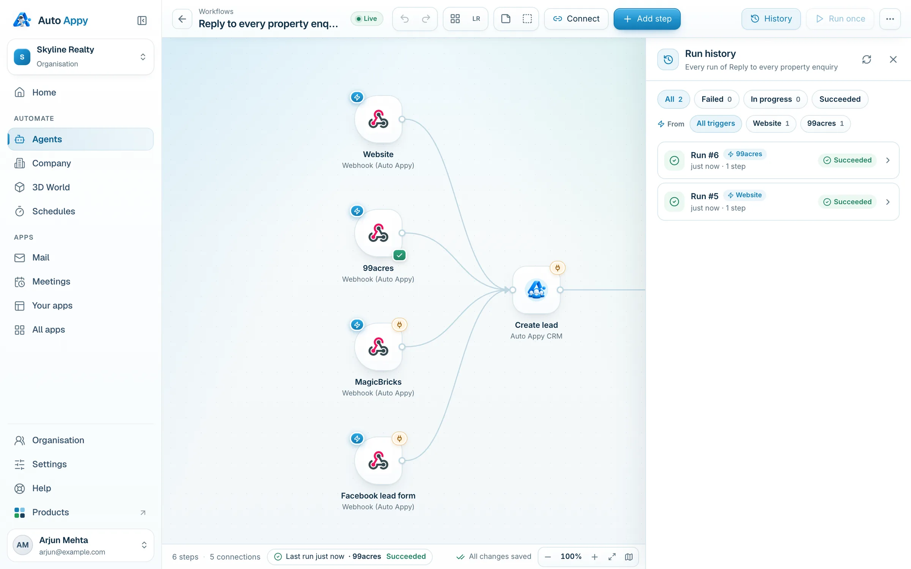Image resolution: width=911 pixels, height=569 pixels.
Task: Click the Connect button
Action: tap(576, 19)
